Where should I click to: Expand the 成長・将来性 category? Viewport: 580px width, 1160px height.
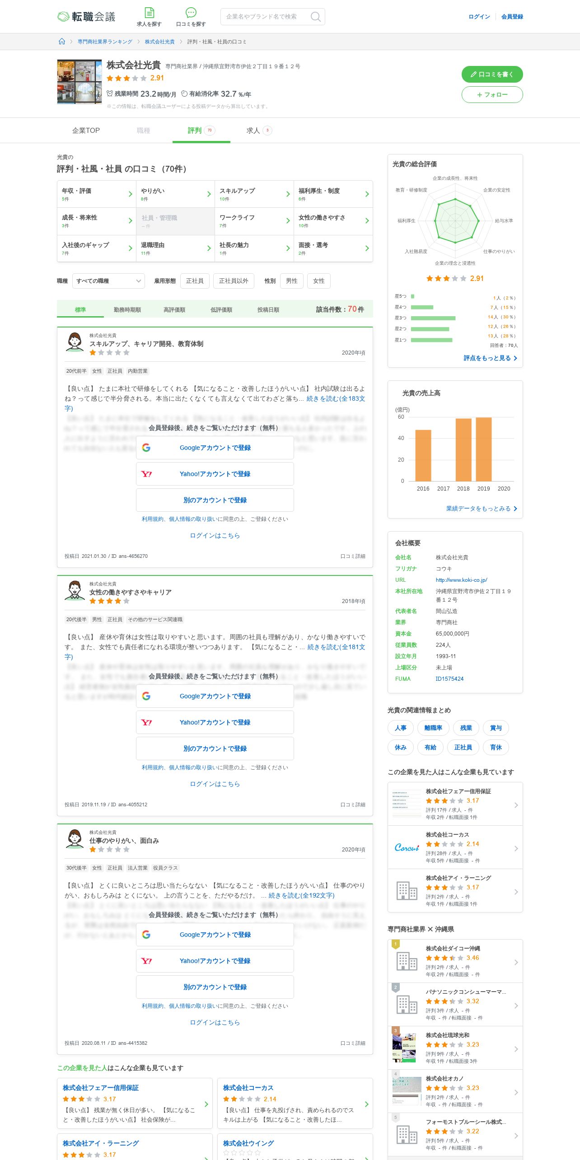[96, 221]
